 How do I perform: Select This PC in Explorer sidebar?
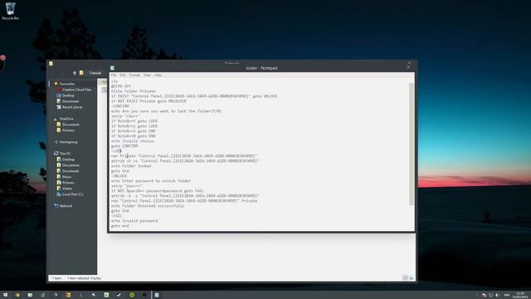click(65, 154)
